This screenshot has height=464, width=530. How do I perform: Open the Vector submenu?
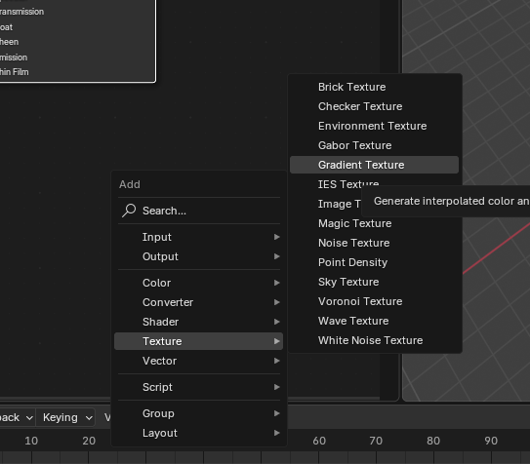(x=199, y=361)
